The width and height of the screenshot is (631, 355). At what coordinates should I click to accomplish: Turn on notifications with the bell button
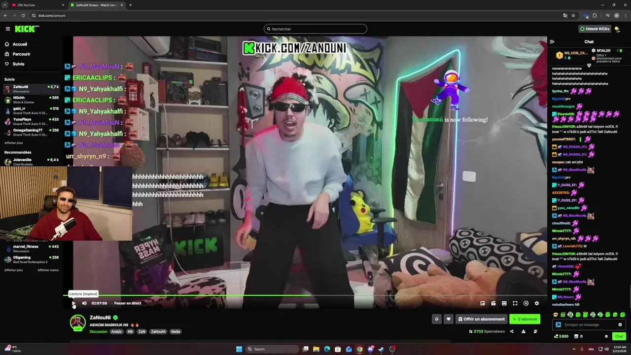pyautogui.click(x=436, y=319)
